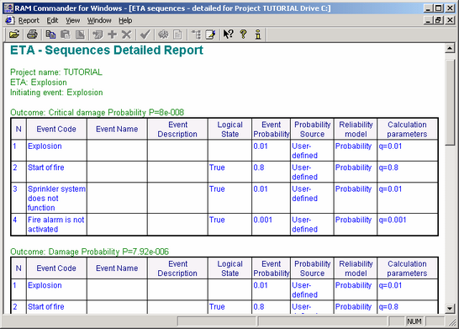Image resolution: width=459 pixels, height=329 pixels.
Task: Open the Edit menu
Action: [x=52, y=20]
